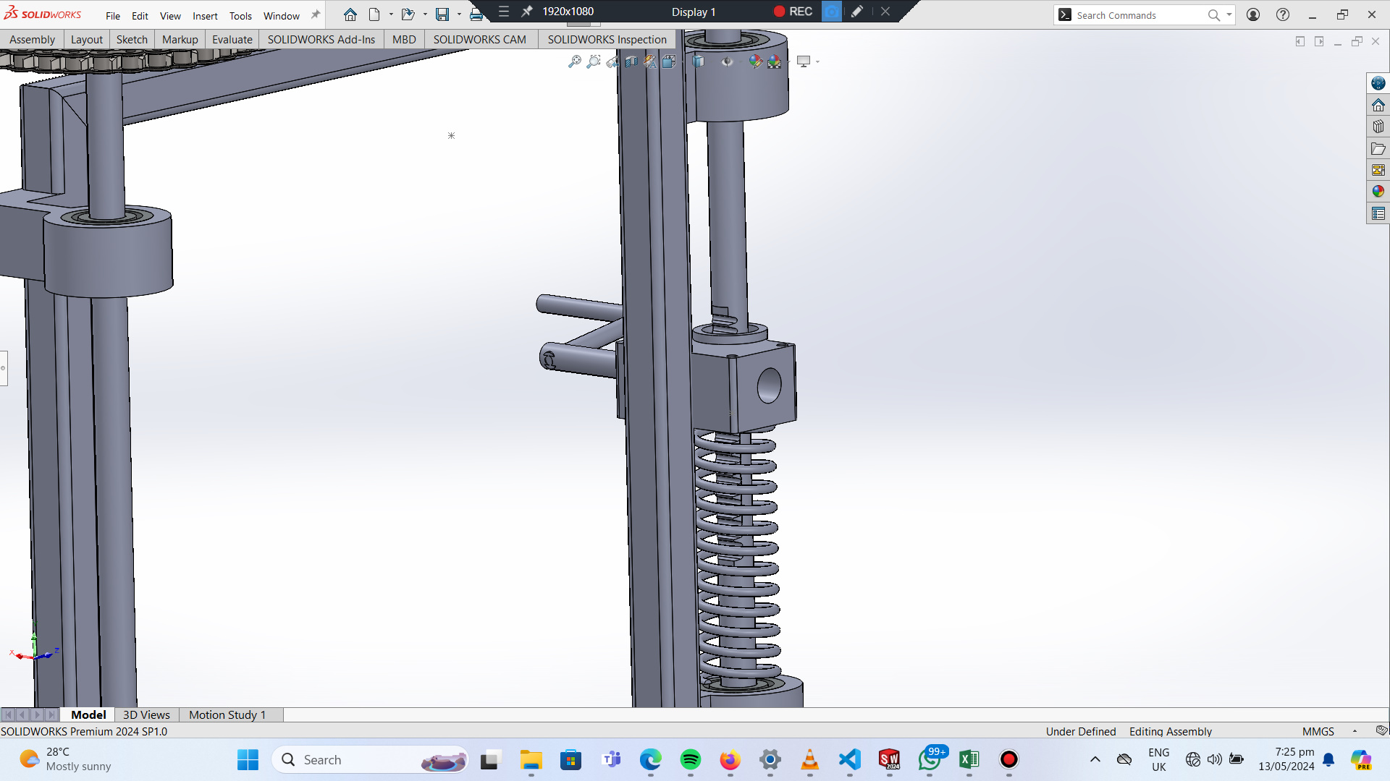This screenshot has height=781, width=1390.
Task: Click the Save disk icon
Action: 442,14
